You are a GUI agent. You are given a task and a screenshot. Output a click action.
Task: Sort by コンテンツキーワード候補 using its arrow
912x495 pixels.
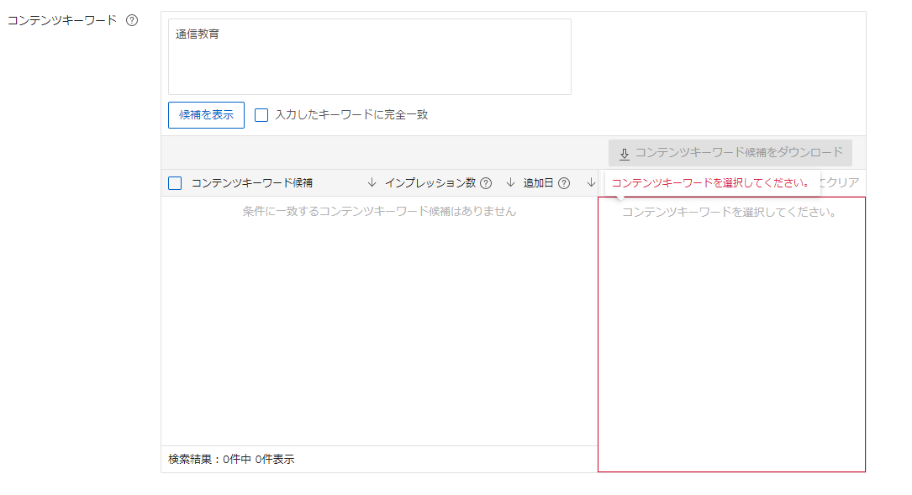[x=372, y=183]
